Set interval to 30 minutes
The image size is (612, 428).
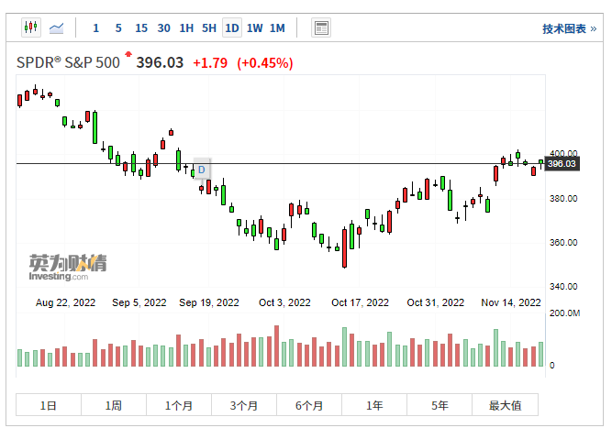pyautogui.click(x=163, y=28)
